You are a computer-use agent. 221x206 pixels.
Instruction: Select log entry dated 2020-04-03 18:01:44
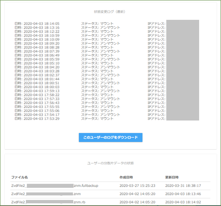37,79
